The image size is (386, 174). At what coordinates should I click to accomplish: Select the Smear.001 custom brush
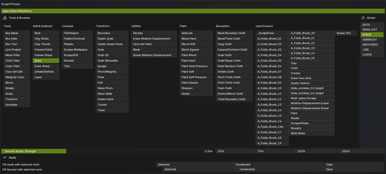(346, 33)
